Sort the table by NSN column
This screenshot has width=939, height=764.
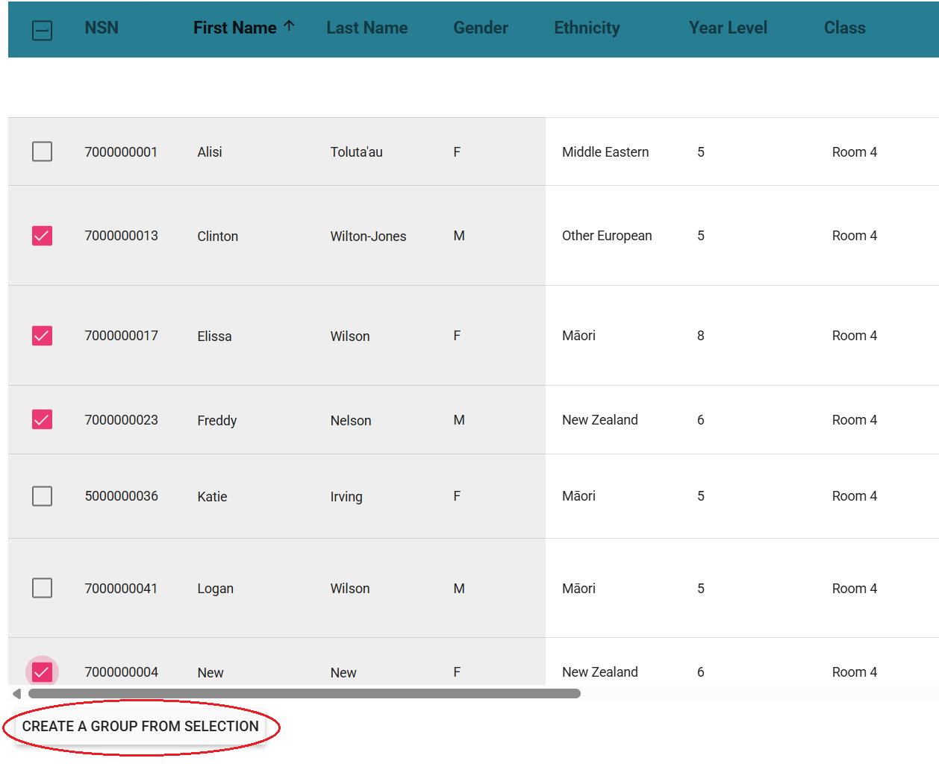click(x=102, y=28)
